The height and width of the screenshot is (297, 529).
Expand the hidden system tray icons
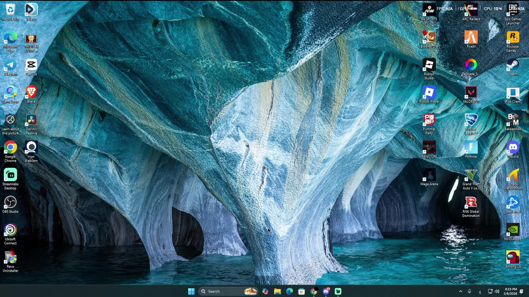click(x=460, y=291)
